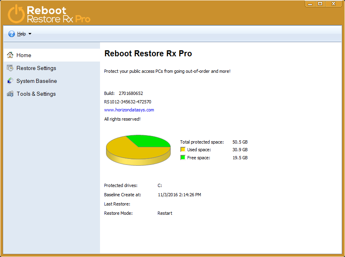Image resolution: width=345 pixels, height=257 pixels.
Task: Select the System Baseline sidebar entry
Action: [37, 81]
